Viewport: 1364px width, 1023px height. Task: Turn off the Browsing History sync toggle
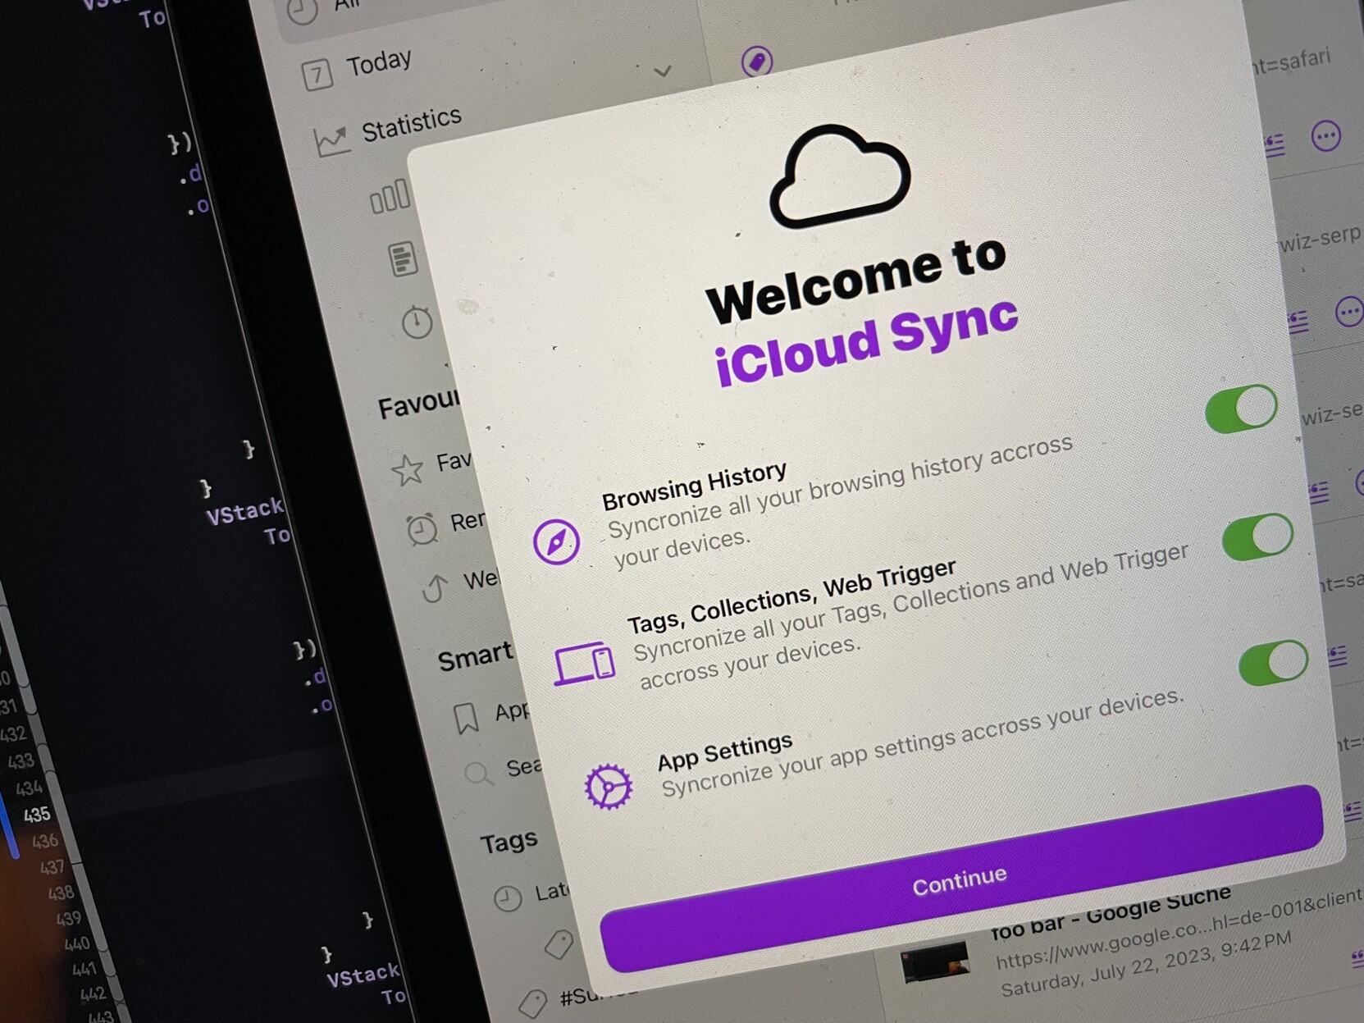pyautogui.click(x=1241, y=409)
